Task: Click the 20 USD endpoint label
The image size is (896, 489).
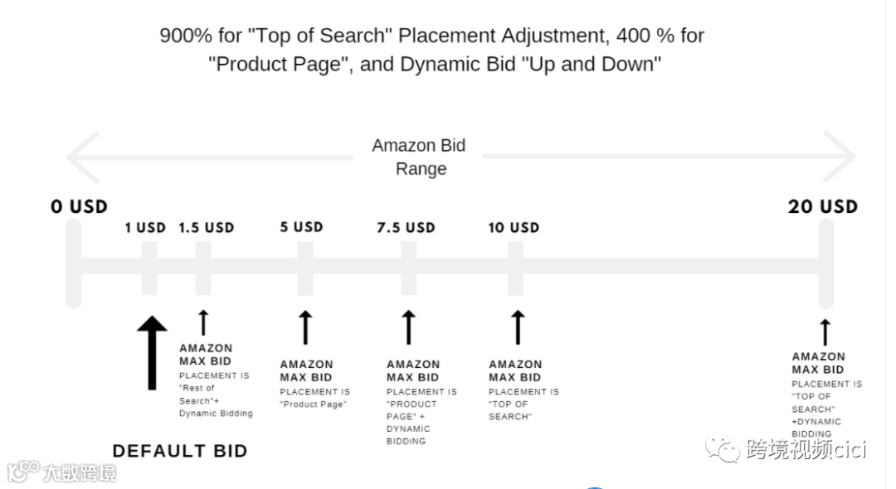Action: point(822,206)
